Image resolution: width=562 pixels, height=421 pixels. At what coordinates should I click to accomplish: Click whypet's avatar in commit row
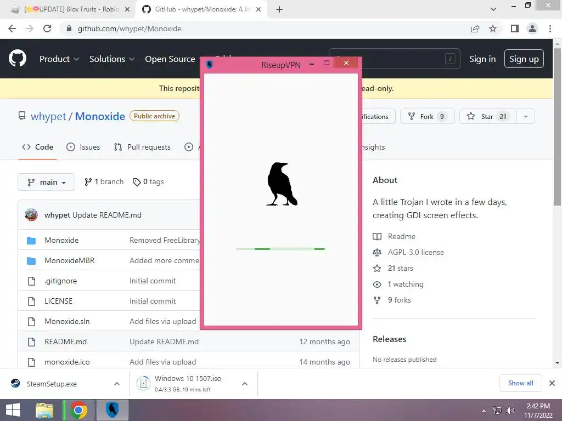(x=31, y=215)
